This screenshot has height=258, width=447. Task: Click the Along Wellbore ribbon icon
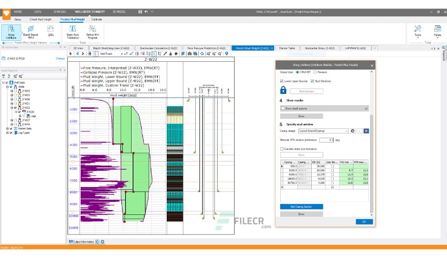(x=11, y=31)
